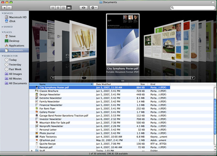Click the Spotlight search field
Image resolution: width=217 pixels, height=156 pixels.
[x=193, y=8]
